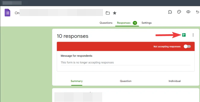Viewport: 200px width, 102px height.
Task: Show the Summary view of responses
Action: 76,81
